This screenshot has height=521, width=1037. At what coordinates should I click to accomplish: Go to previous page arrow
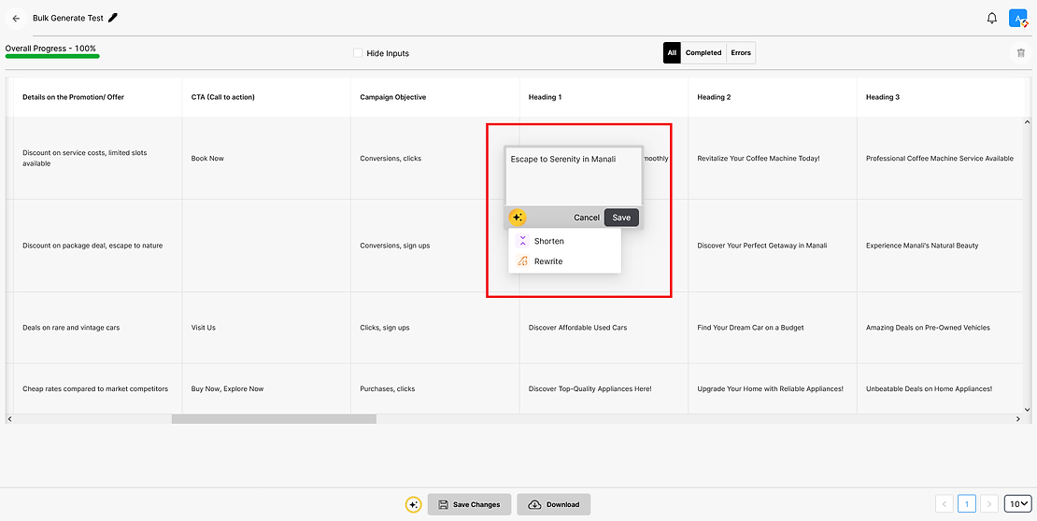click(945, 504)
